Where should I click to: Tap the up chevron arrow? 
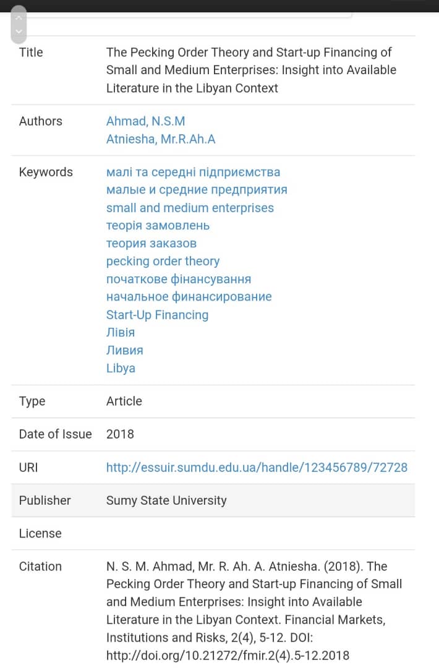(x=19, y=17)
